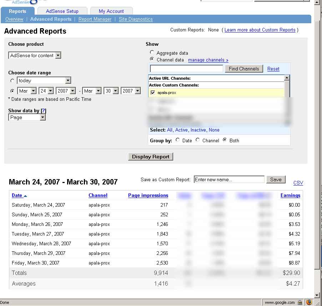Sort the table by Page impressions column
Screen dimensions: 322x306
click(x=148, y=196)
